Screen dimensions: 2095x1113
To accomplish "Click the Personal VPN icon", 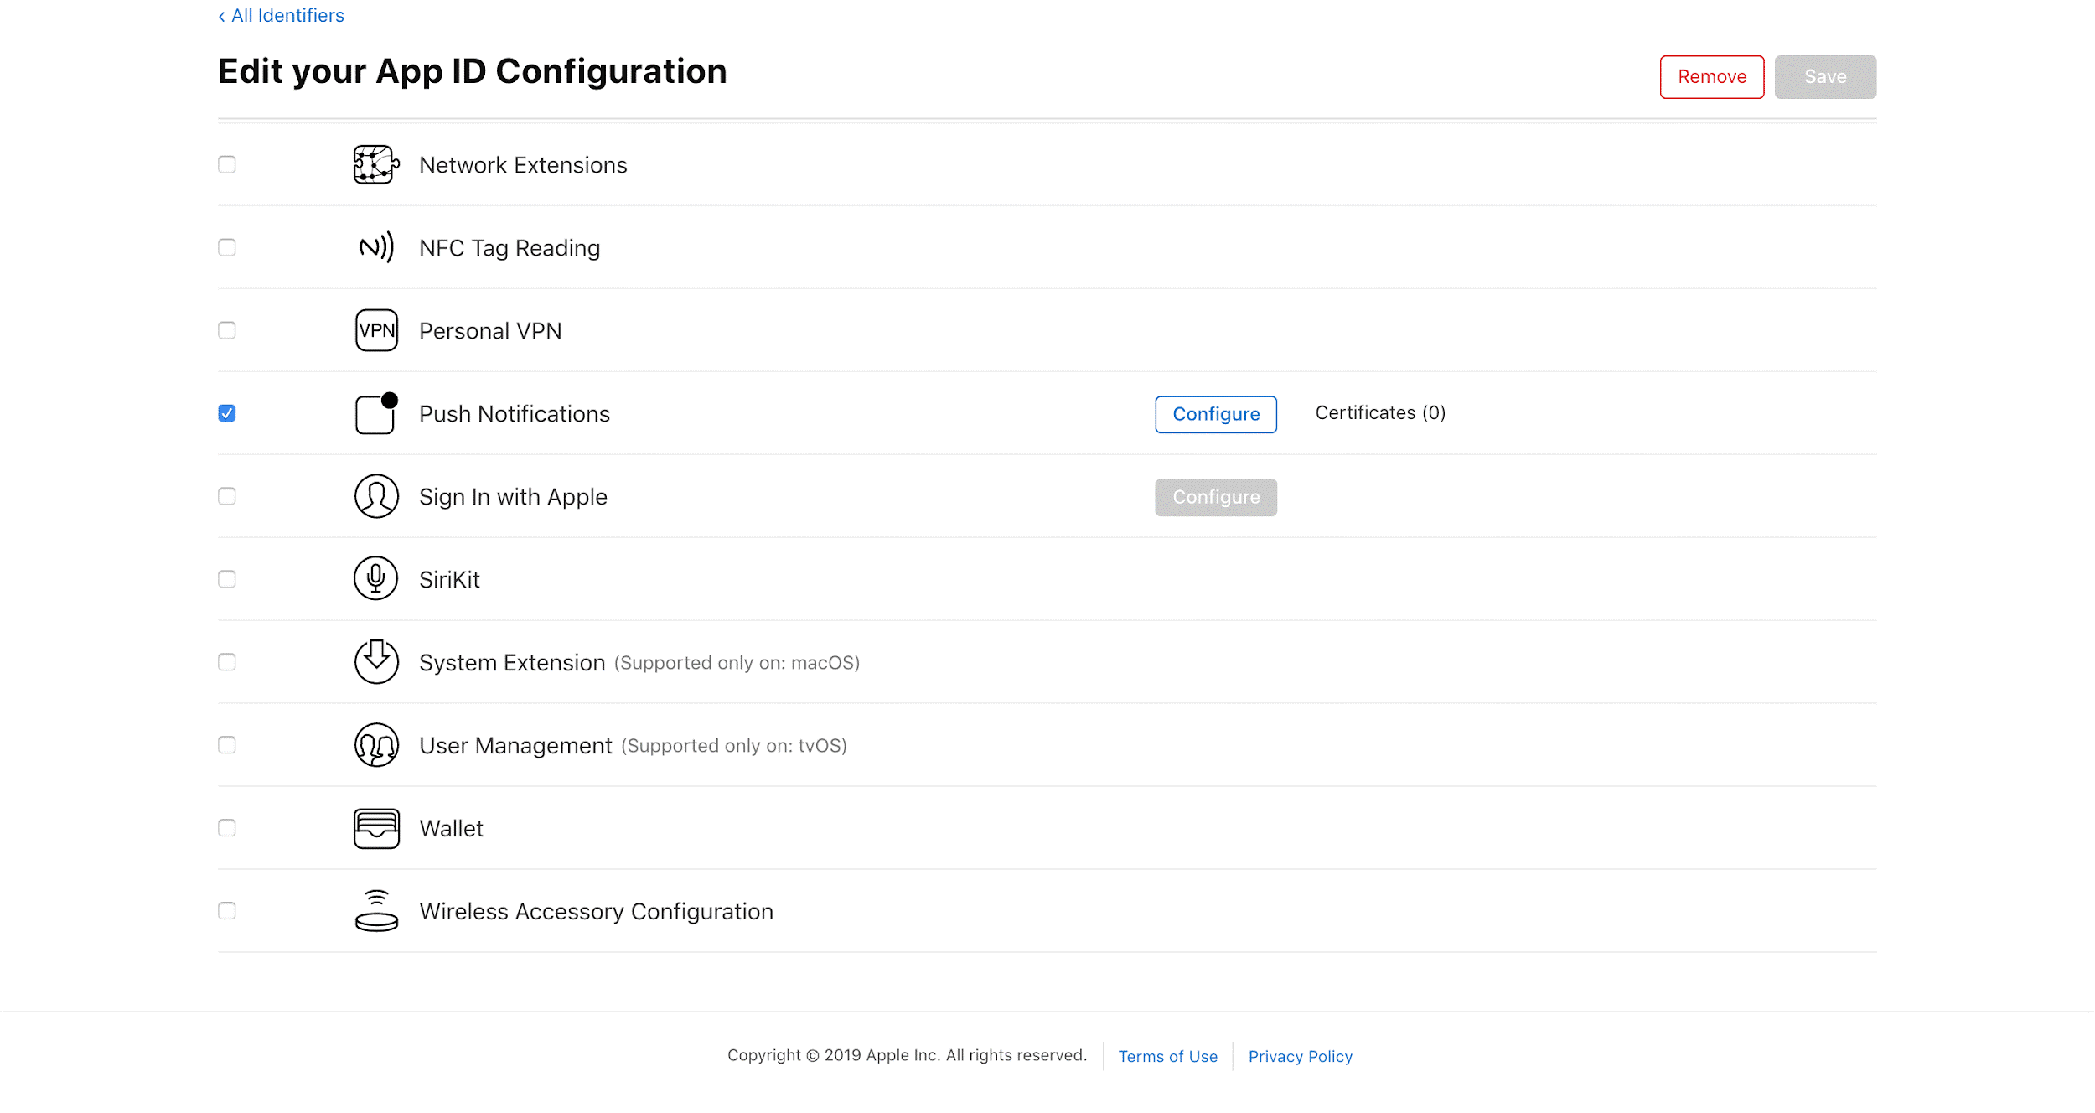I will click(374, 330).
